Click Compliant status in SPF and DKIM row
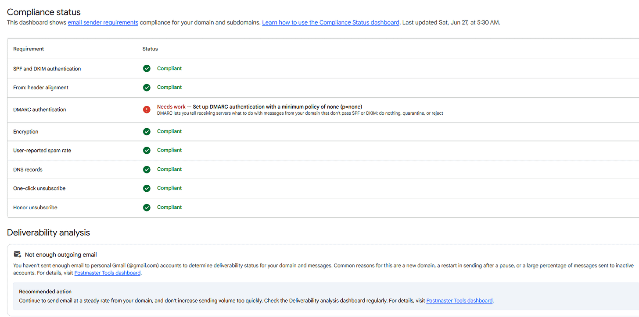The image size is (639, 317). tap(169, 68)
